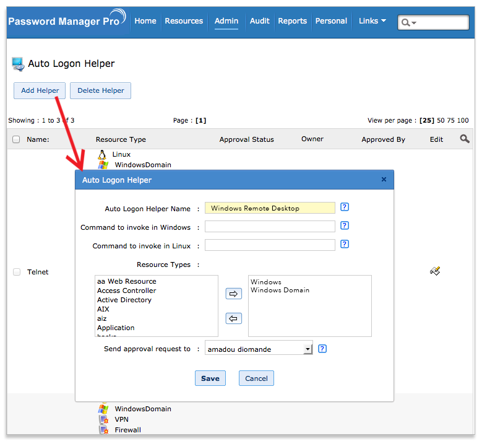Click the Delete Helper button

tap(100, 90)
